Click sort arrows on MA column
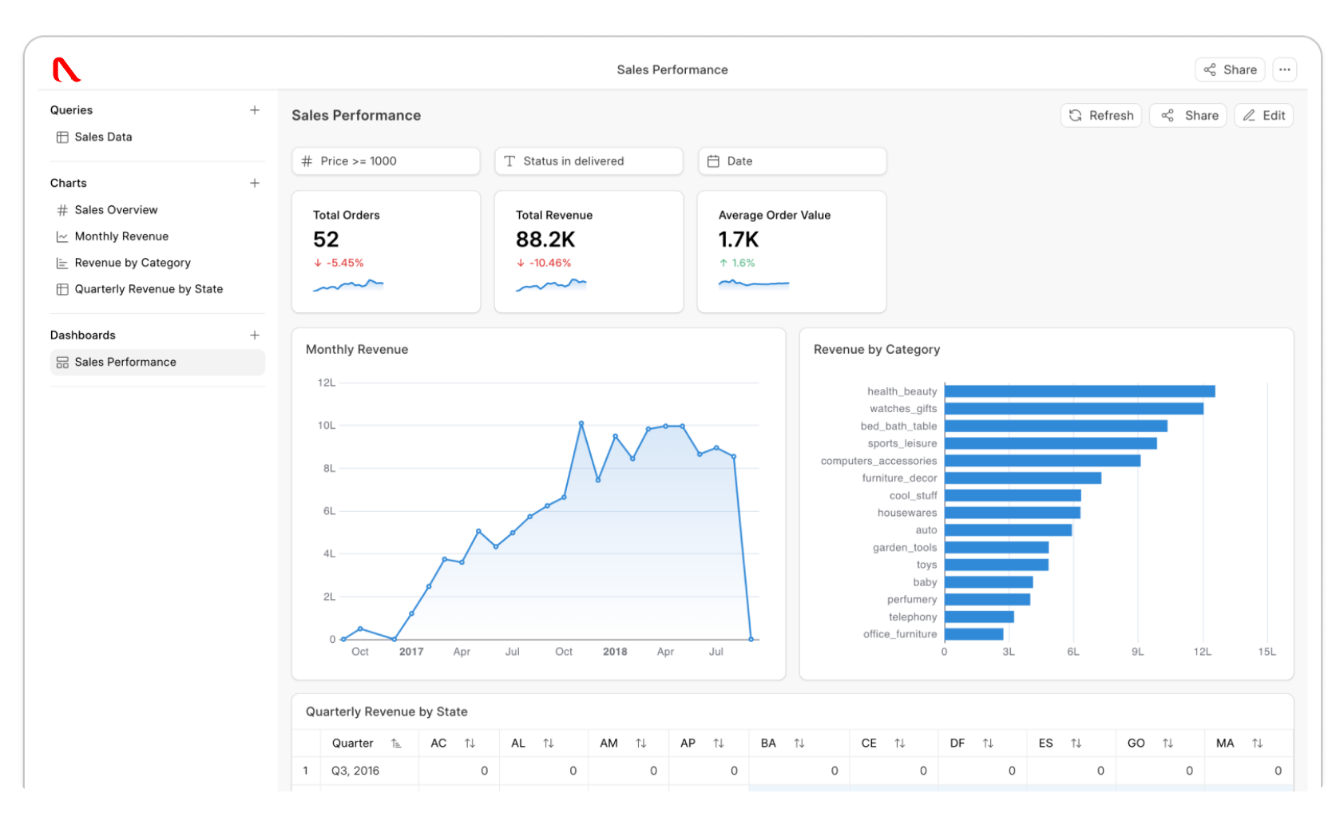The width and height of the screenshot is (1344, 821). click(1257, 744)
